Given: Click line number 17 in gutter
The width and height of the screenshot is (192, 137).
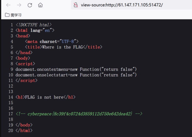Looking at the screenshot, I should pyautogui.click(x=11, y=114).
